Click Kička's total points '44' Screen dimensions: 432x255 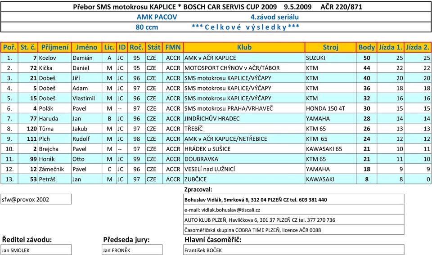coord(366,68)
